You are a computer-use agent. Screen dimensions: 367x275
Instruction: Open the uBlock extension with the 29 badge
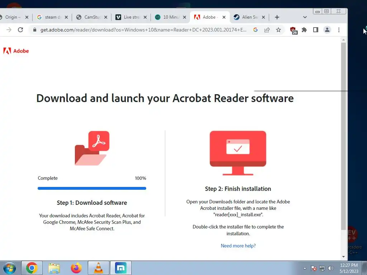coord(293,30)
